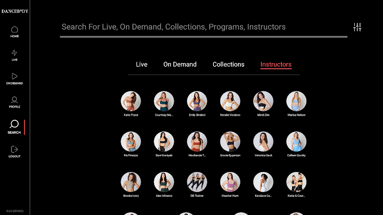Viewport: 383px width, 215px height.
Task: Open Ris Finazzo instructor photo
Action: [131, 141]
